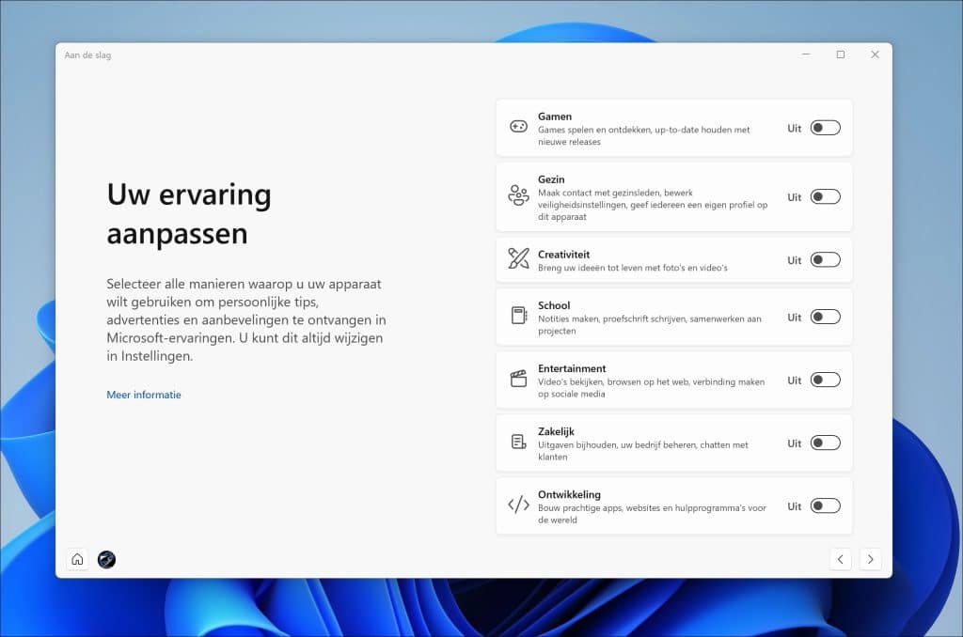The height and width of the screenshot is (637, 963).
Task: Click the 'Selecteer alle manieren' paragraph
Action: tap(246, 319)
